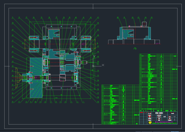This screenshot has width=185, height=132.
Task: Click balloon number 59 at the bottom right
Action: [x=98, y=102]
